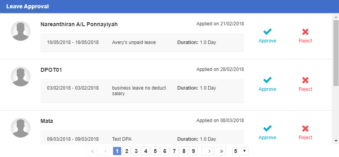Image resolution: width=339 pixels, height=157 pixels.
Task: Open page 8 of leave requests
Action: (183, 151)
